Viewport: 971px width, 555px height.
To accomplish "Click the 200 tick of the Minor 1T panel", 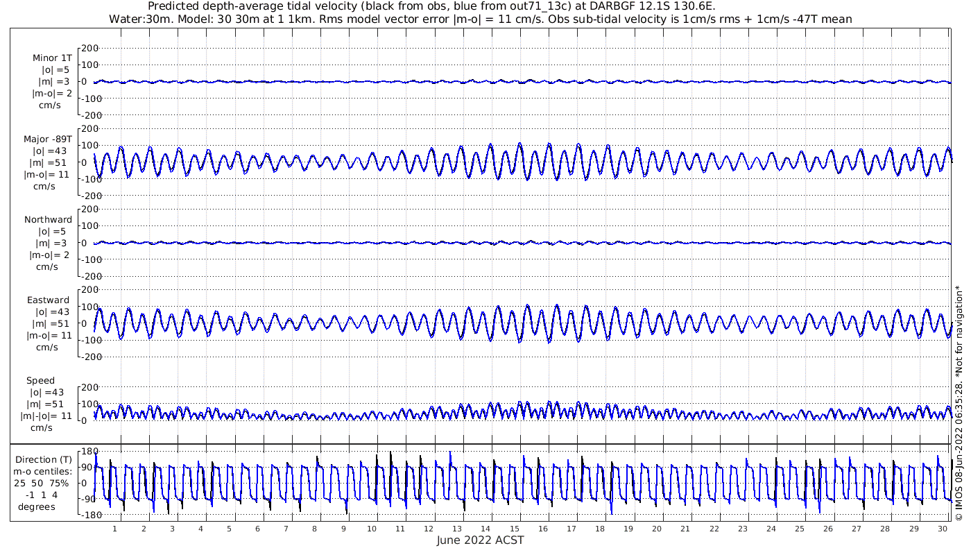I will (91, 48).
